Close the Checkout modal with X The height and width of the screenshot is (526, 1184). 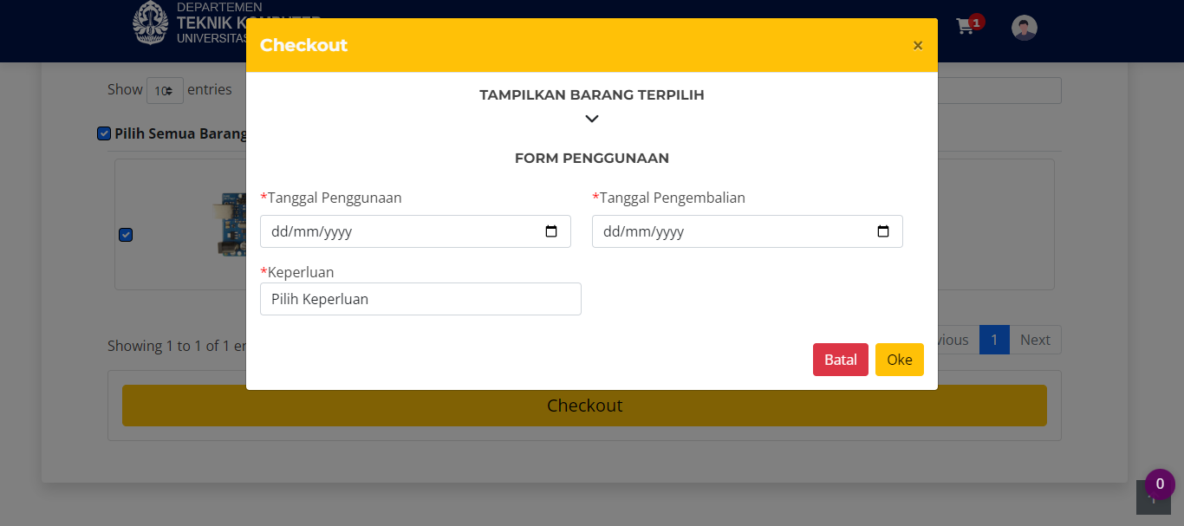tap(918, 45)
